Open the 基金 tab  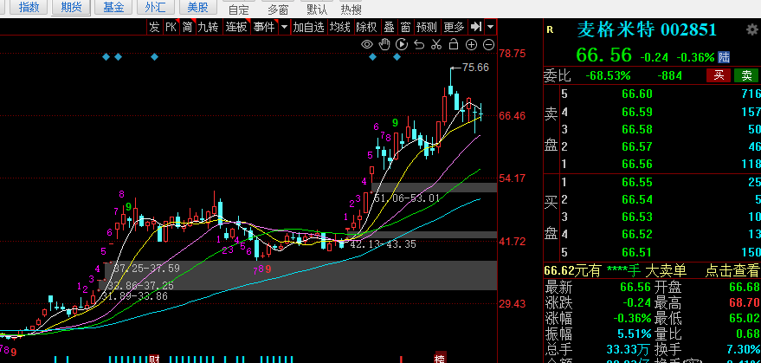click(113, 7)
